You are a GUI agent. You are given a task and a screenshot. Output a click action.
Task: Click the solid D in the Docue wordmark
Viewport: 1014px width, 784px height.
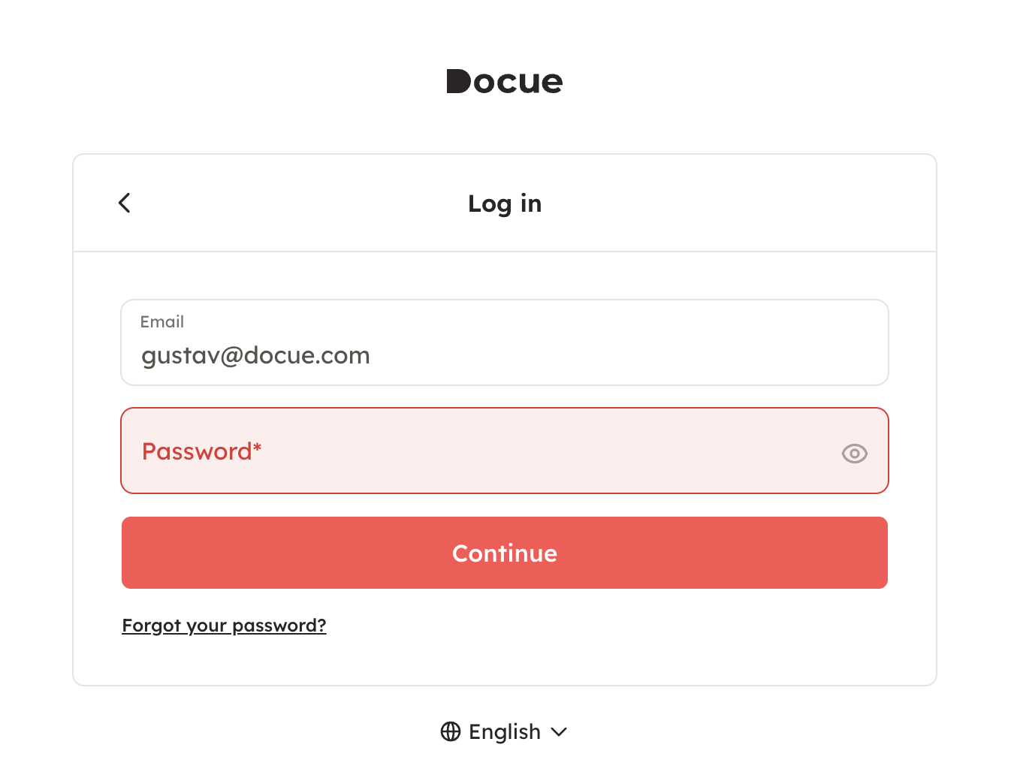(458, 82)
